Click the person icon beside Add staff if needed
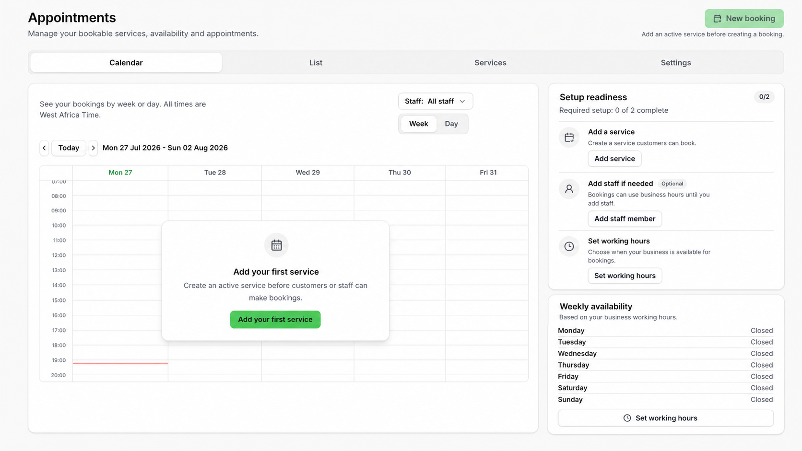The width and height of the screenshot is (802, 451). tap(569, 189)
